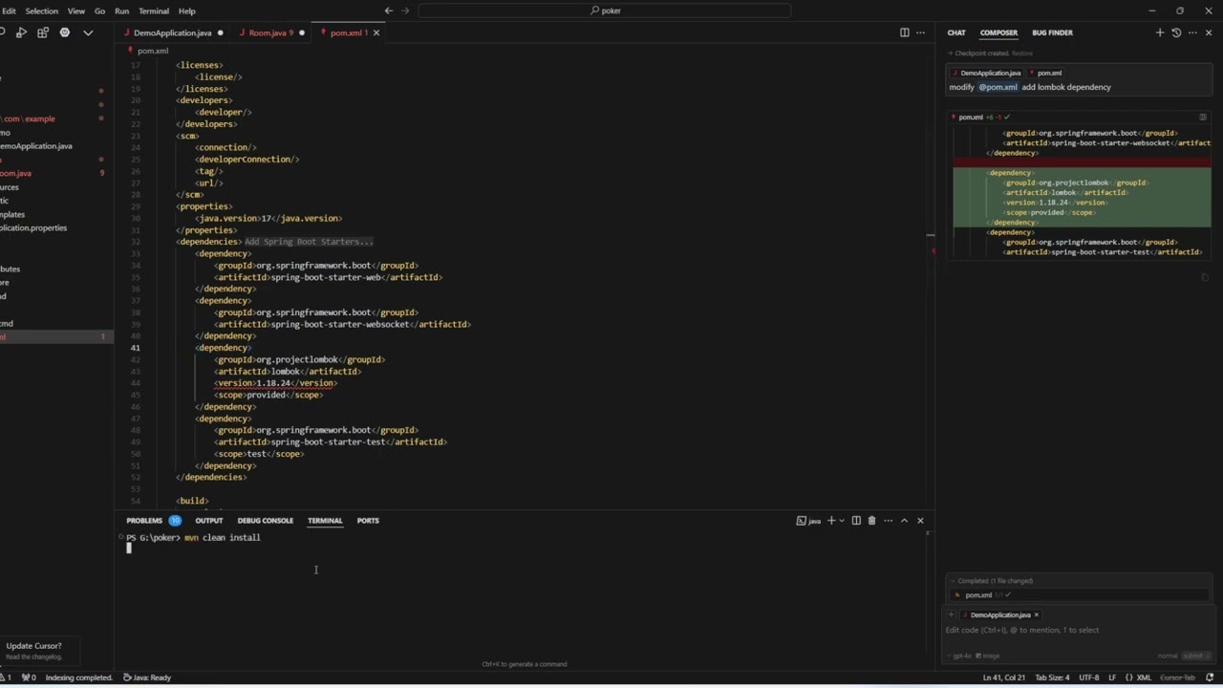Open the OUTPUT panel tab
1223x688 pixels.
pyautogui.click(x=208, y=521)
